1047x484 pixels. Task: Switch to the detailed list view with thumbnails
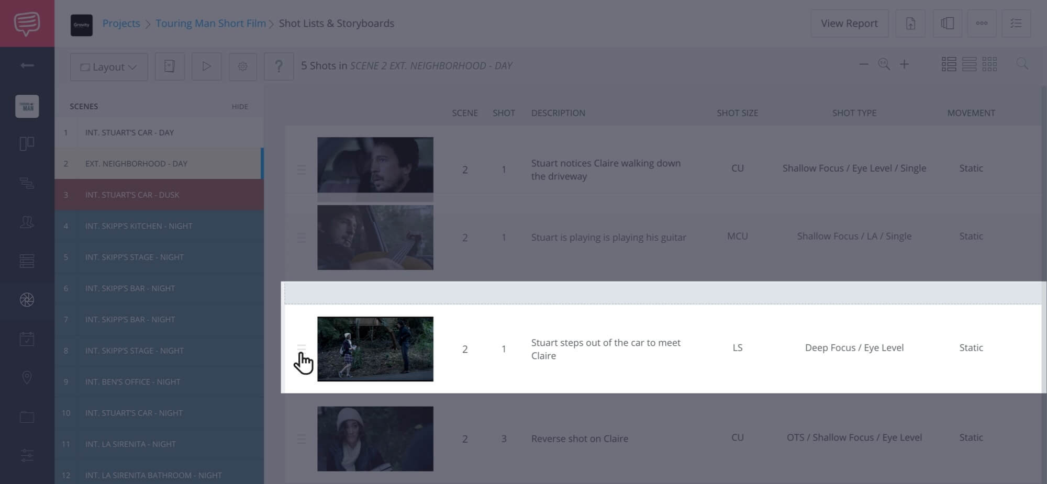pyautogui.click(x=949, y=64)
